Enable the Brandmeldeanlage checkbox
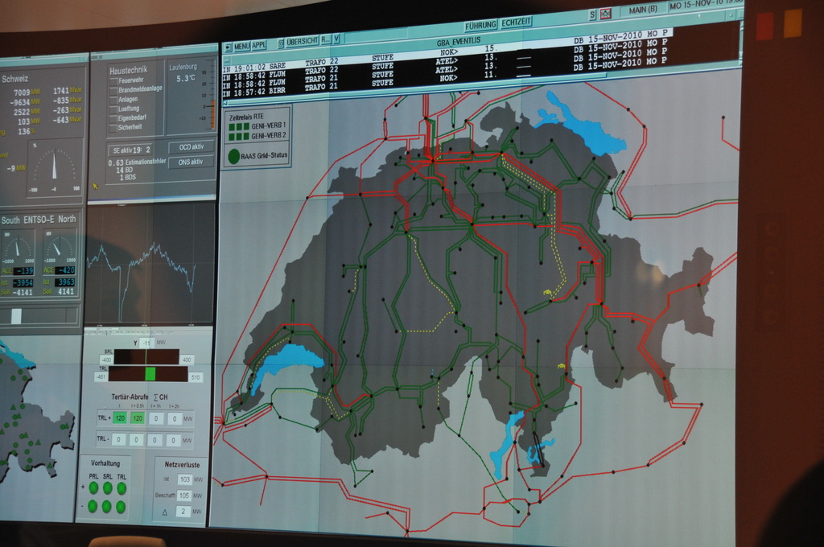Image resolution: width=824 pixels, height=547 pixels. pyautogui.click(x=113, y=89)
